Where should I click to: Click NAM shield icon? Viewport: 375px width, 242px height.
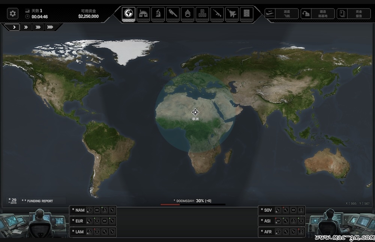112,210
